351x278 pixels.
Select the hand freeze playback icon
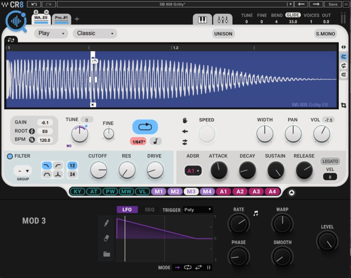coord(185,121)
